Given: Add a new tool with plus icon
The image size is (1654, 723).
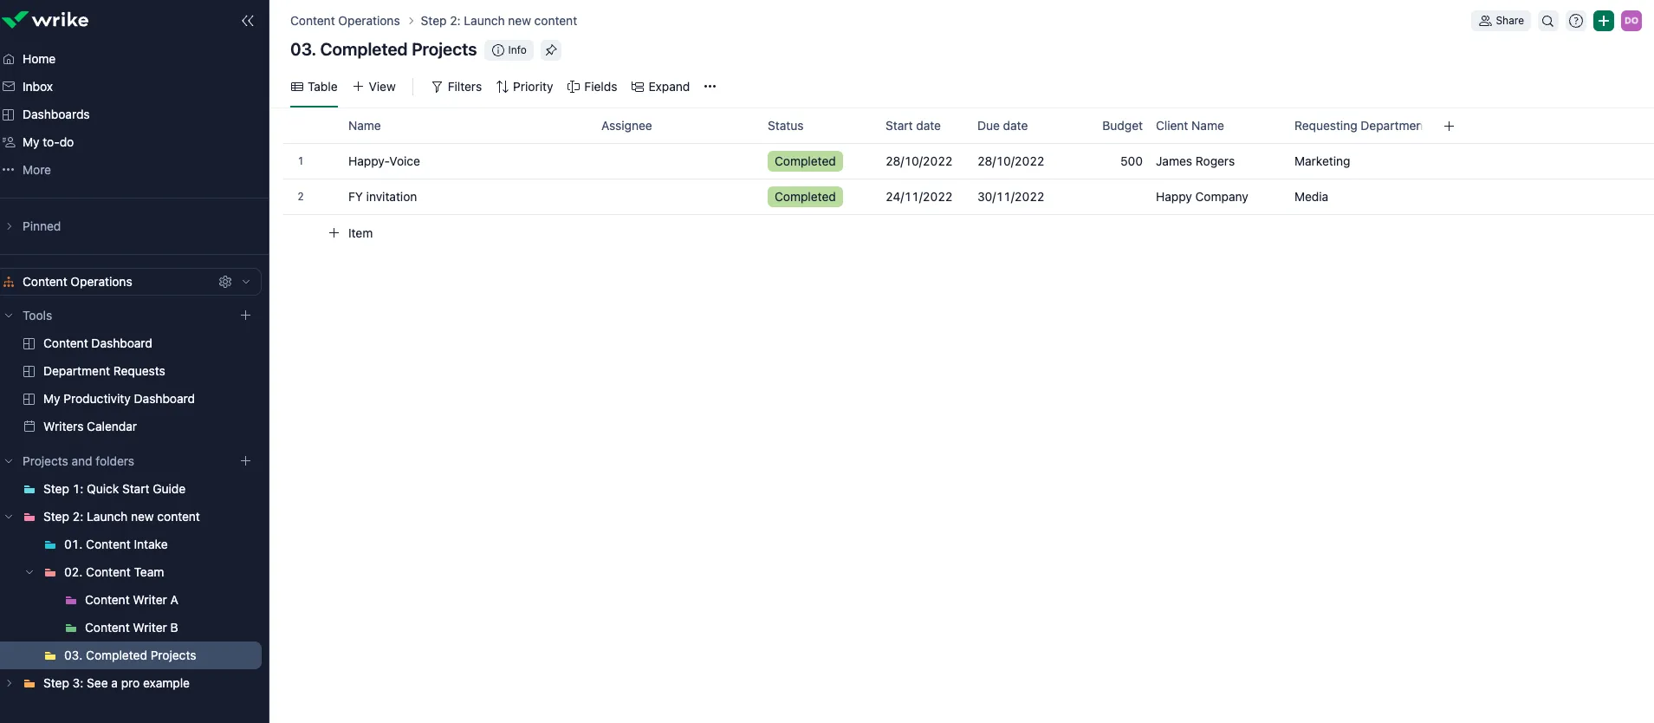Looking at the screenshot, I should point(246,316).
